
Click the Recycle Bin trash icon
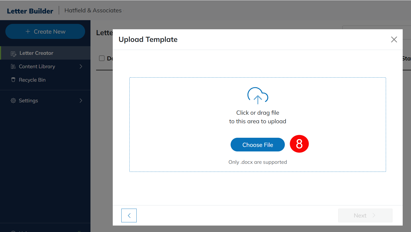point(13,80)
